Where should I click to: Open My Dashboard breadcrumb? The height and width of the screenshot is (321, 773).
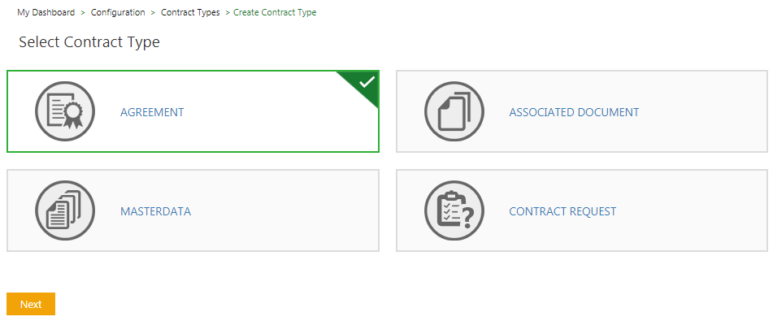tap(46, 12)
